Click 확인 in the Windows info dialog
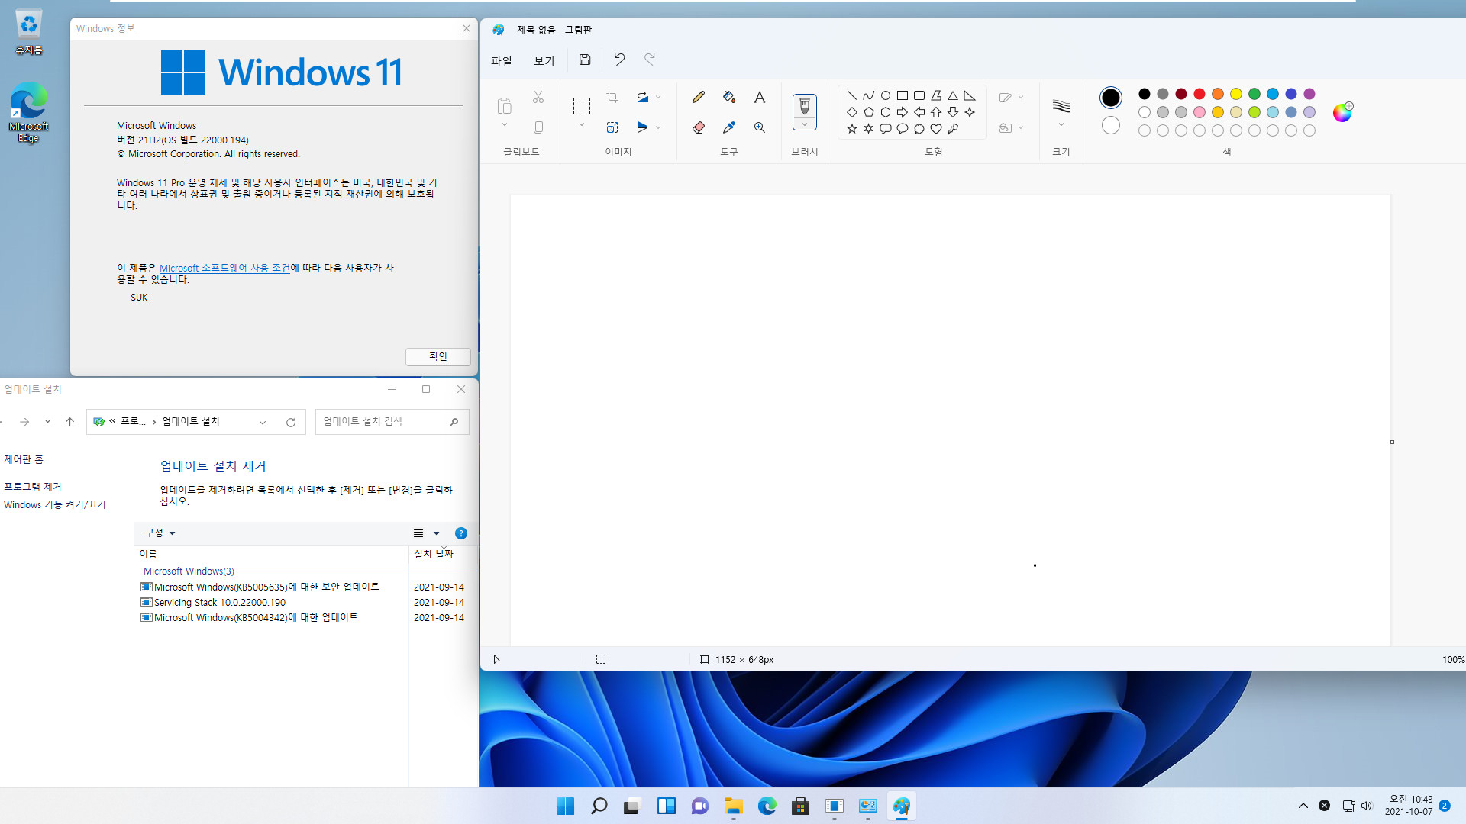Viewport: 1466px width, 824px height. [438, 356]
